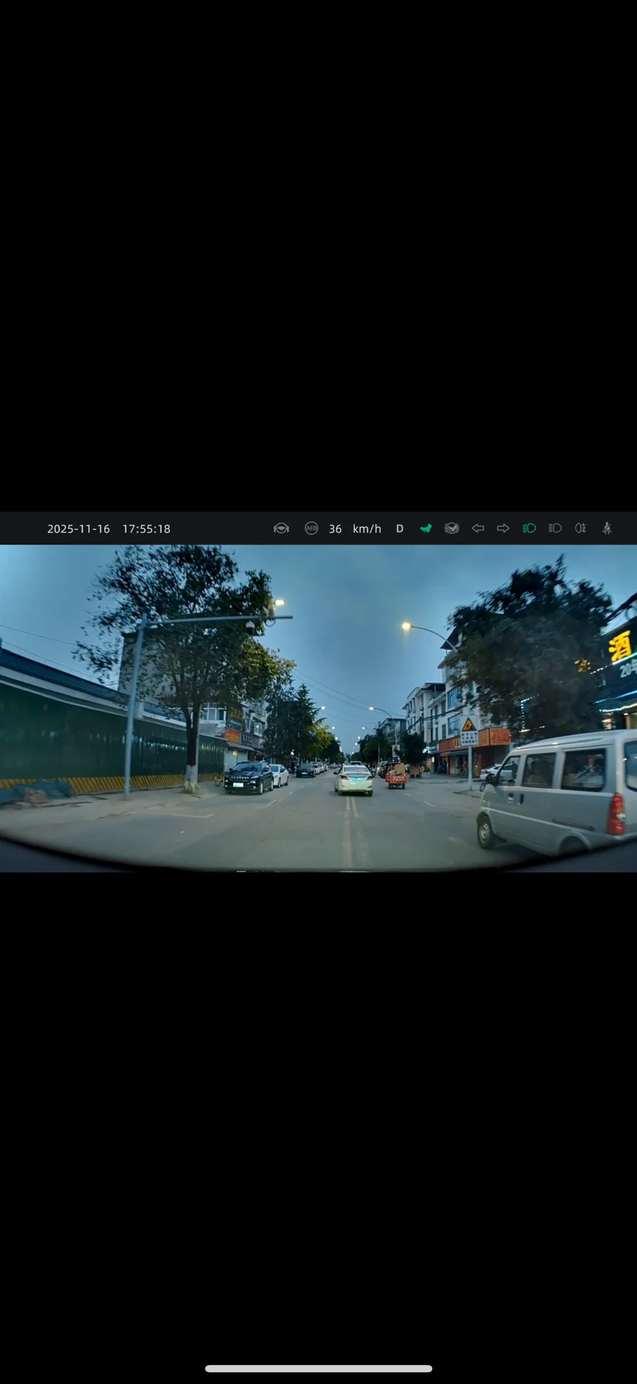Viewport: 637px width, 1384px height.
Task: Tap the yellow neon shop sign
Action: 620,646
